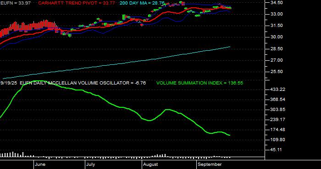Click the 9/19/25 date label

9,83
